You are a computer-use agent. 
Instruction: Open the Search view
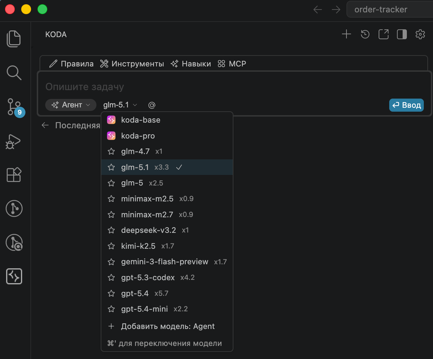(x=14, y=73)
